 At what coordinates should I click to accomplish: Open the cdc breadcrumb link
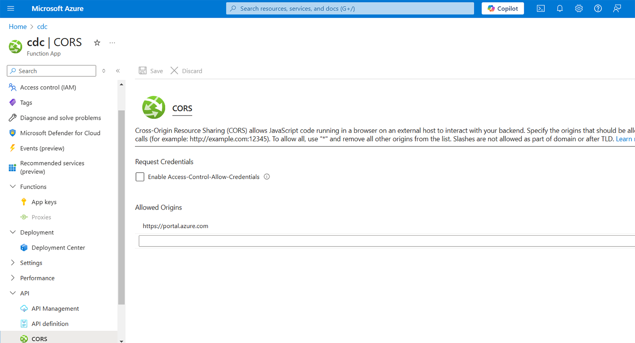click(42, 26)
